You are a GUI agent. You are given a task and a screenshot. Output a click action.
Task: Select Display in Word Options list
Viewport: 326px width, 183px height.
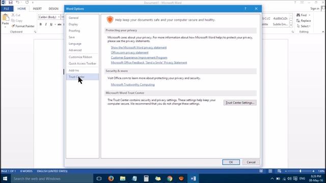pyautogui.click(x=83, y=24)
